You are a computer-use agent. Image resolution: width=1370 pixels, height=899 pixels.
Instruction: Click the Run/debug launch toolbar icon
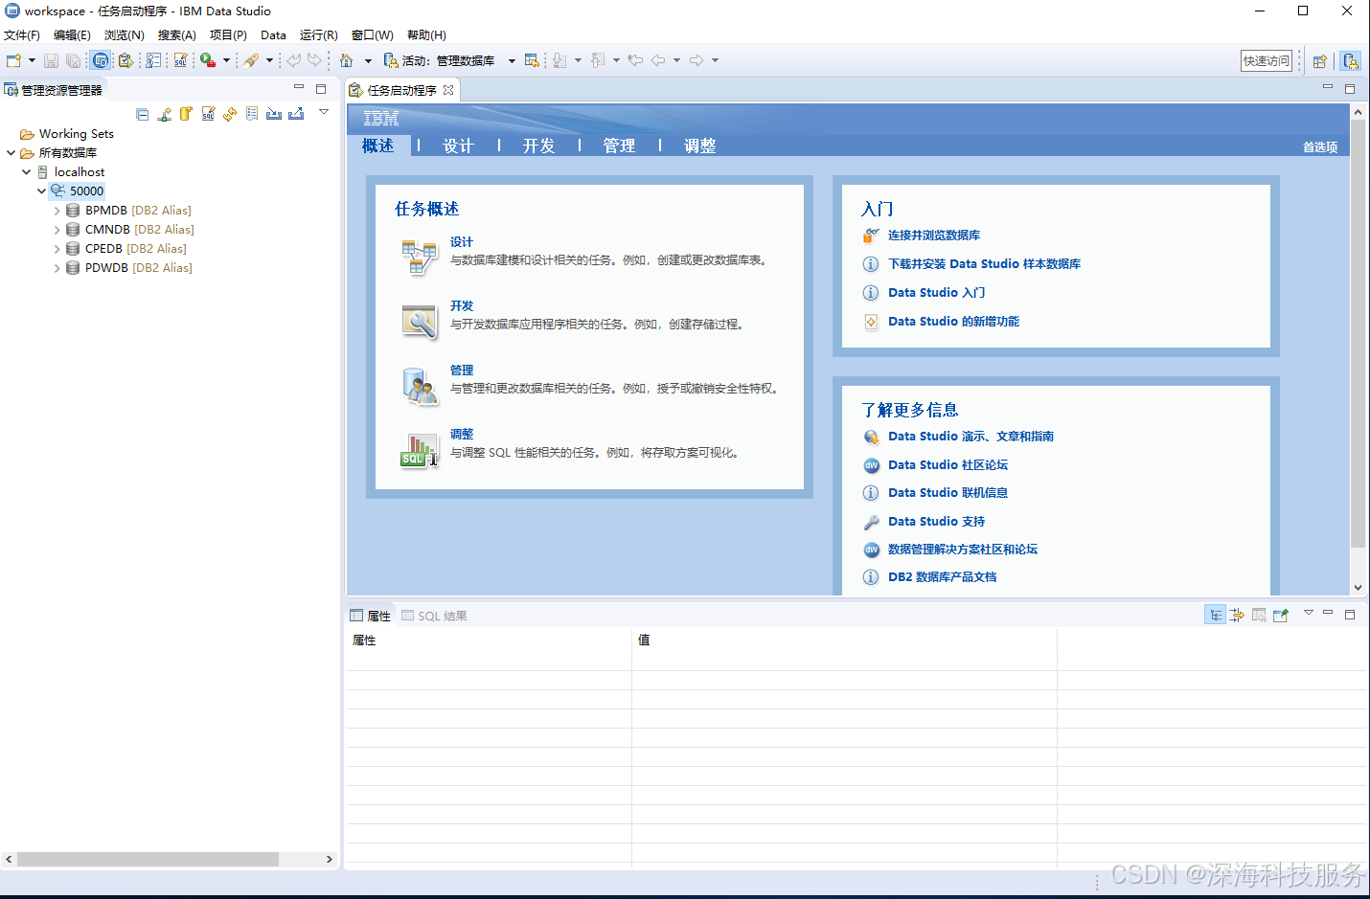coord(208,60)
